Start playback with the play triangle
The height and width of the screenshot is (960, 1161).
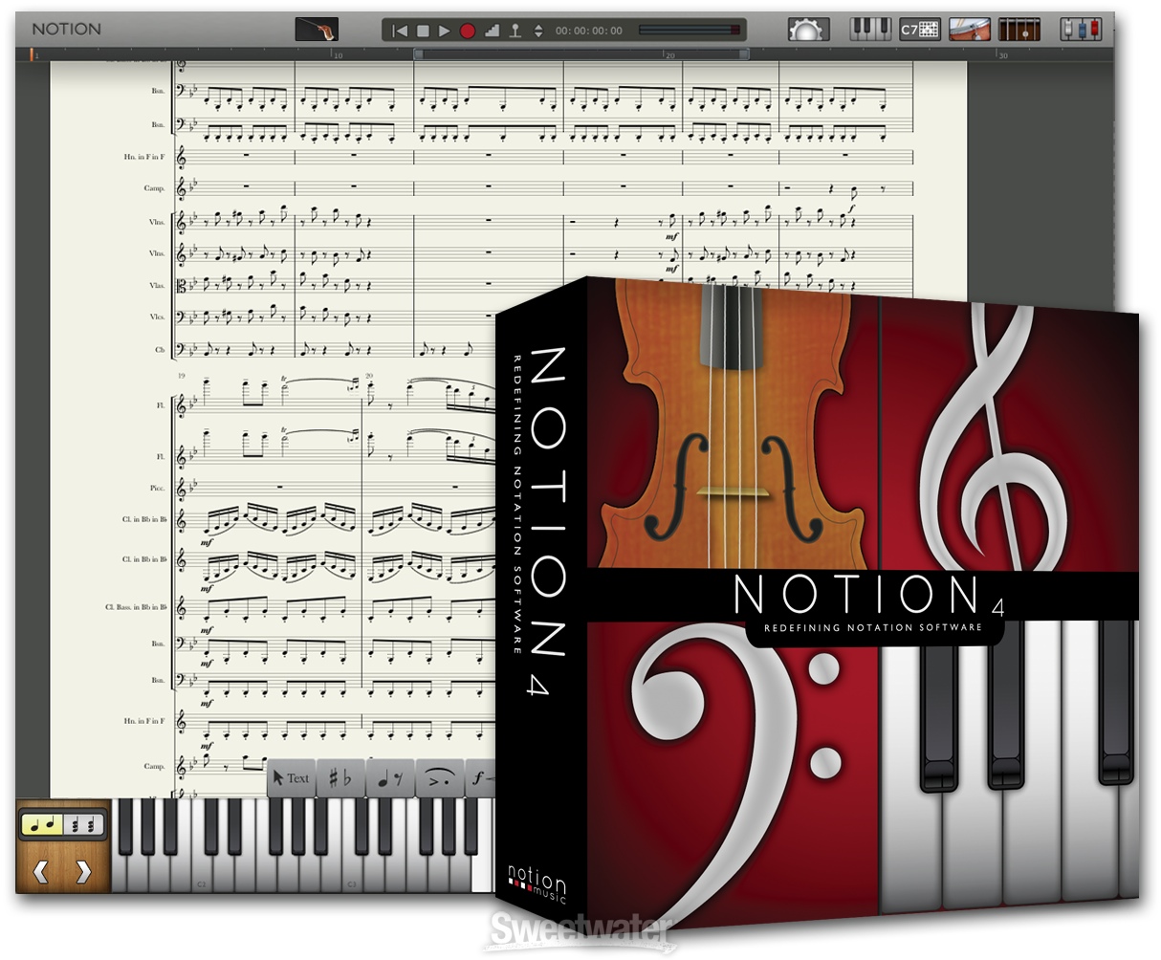pos(444,31)
